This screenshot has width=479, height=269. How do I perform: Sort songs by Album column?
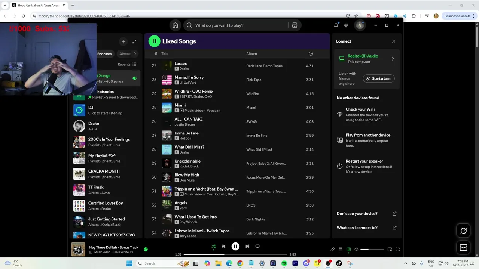[251, 54]
